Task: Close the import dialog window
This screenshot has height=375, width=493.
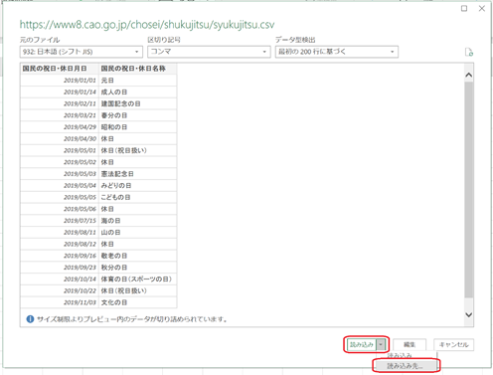Action: point(482,8)
